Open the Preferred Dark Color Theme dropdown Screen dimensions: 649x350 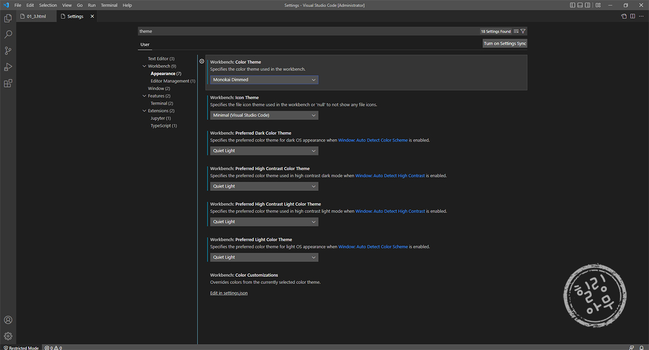click(x=264, y=151)
